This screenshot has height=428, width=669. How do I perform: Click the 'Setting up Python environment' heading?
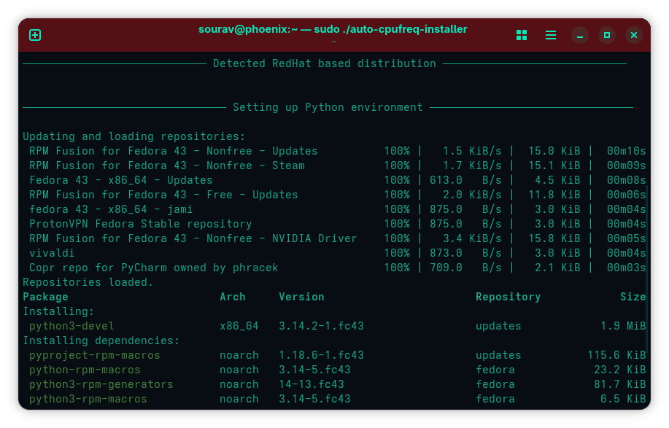click(x=328, y=107)
